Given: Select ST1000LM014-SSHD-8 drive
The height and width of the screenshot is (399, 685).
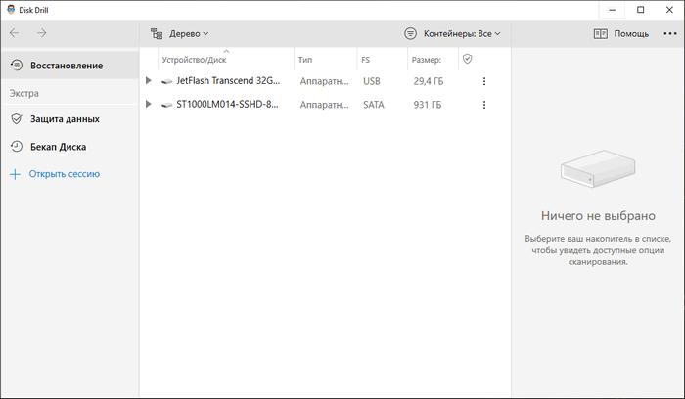Looking at the screenshot, I should 227,104.
